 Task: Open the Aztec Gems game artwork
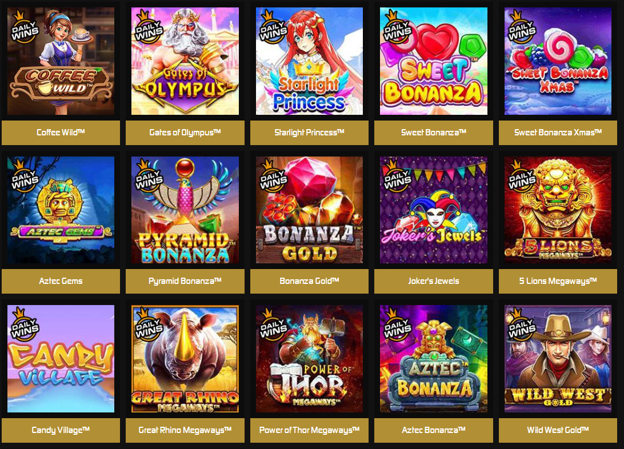(x=61, y=210)
